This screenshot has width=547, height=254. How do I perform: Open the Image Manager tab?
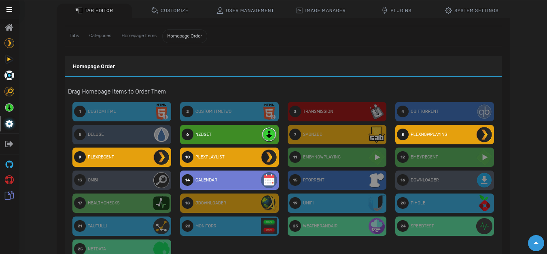tap(321, 10)
